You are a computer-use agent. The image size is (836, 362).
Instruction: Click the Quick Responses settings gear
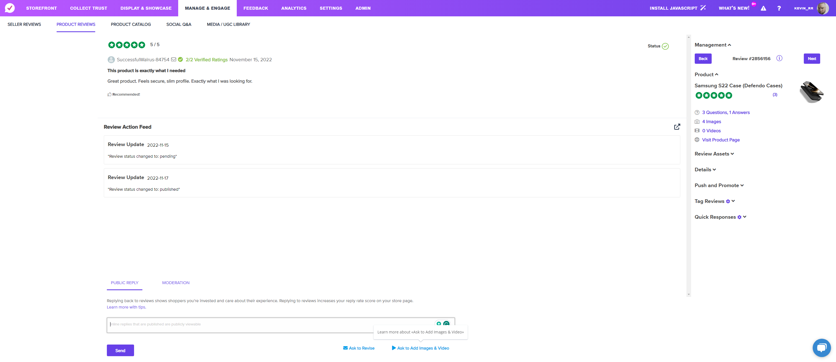739,217
